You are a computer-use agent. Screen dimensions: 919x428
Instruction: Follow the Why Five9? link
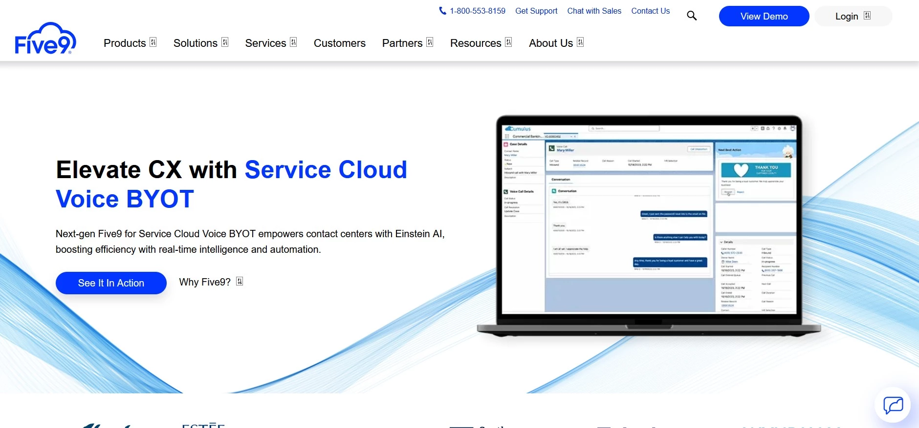click(x=205, y=282)
